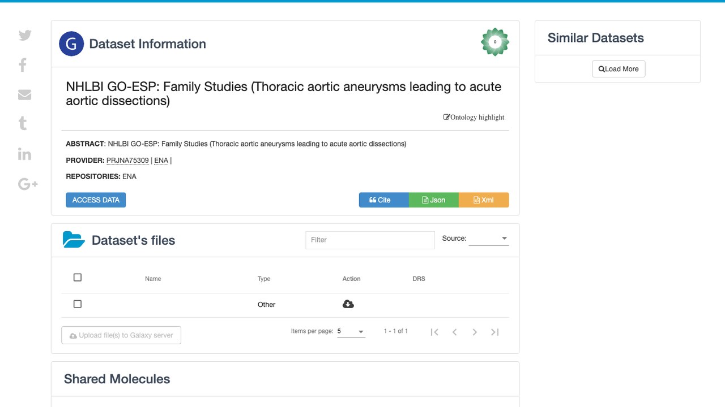Click the NHLBI GO-ESP dataset title
This screenshot has width=725, height=407.
[x=284, y=94]
